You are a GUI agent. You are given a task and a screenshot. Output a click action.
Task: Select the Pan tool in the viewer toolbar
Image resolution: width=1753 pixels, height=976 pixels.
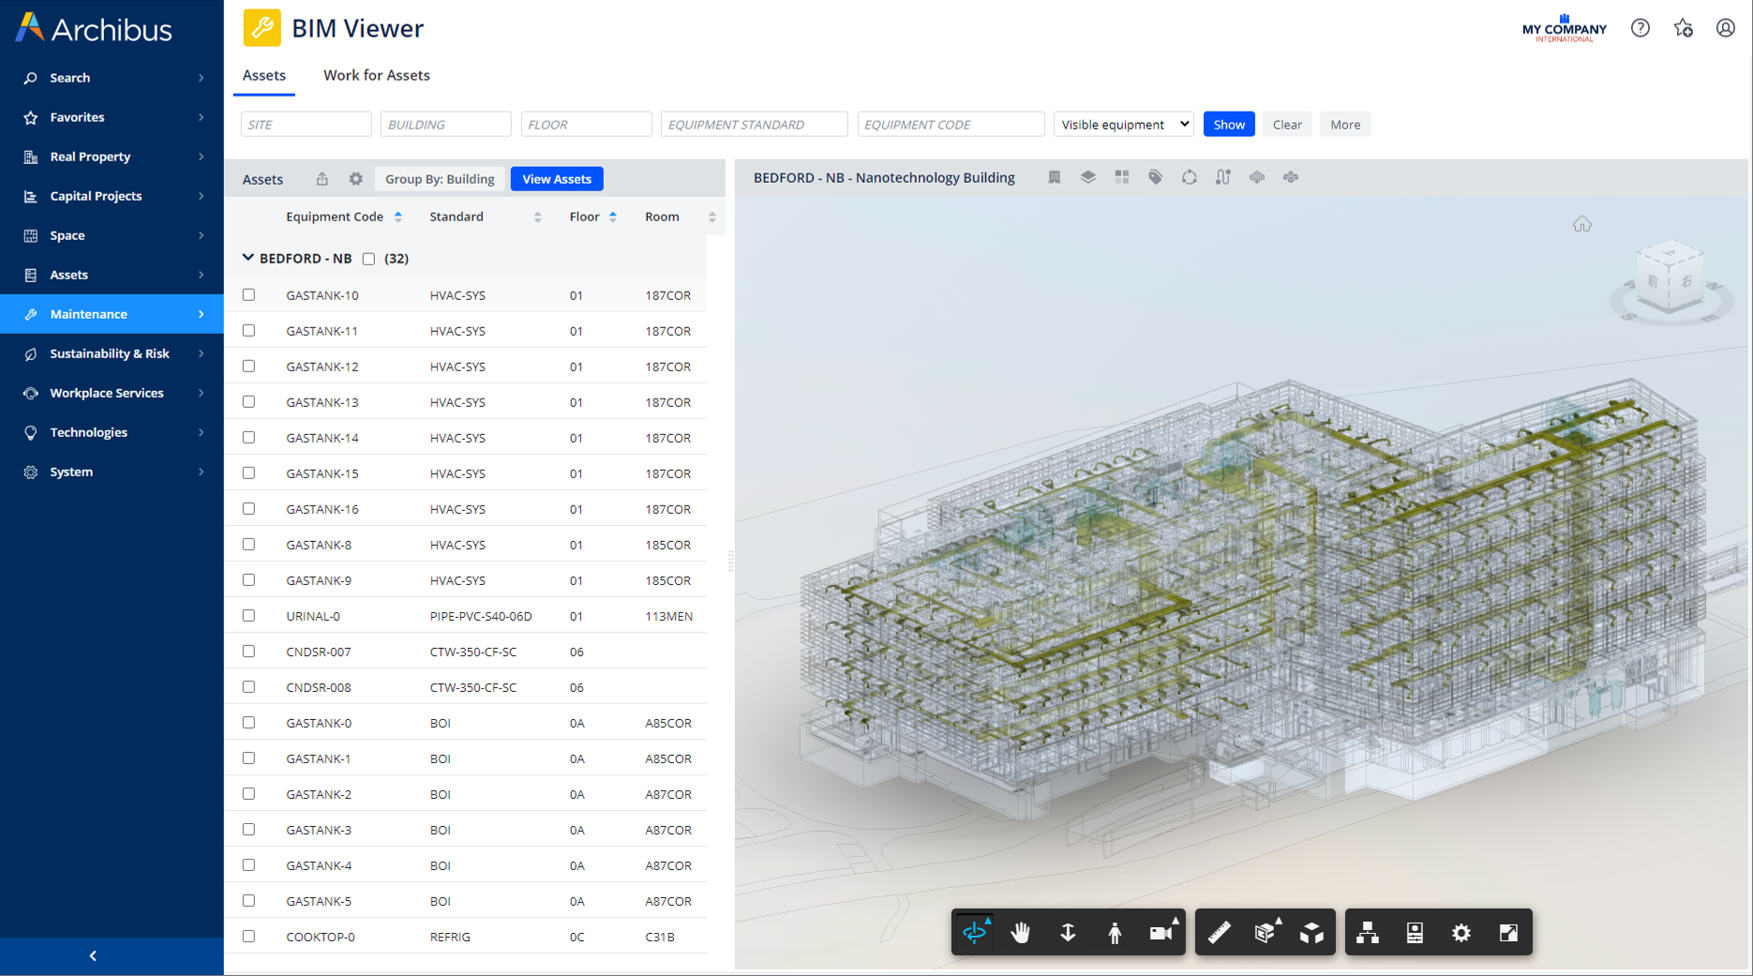click(x=1020, y=932)
